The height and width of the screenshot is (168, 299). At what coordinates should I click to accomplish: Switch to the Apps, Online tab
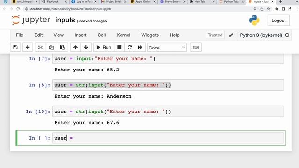pyautogui.click(x=143, y=2)
